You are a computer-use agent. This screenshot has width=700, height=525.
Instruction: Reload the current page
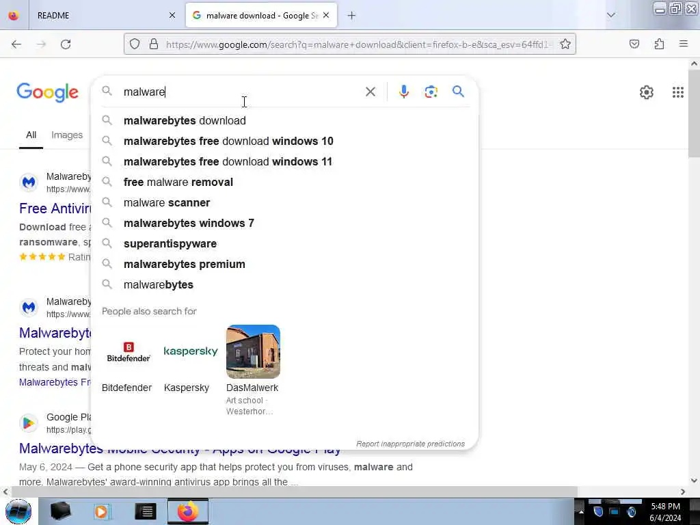click(x=66, y=44)
